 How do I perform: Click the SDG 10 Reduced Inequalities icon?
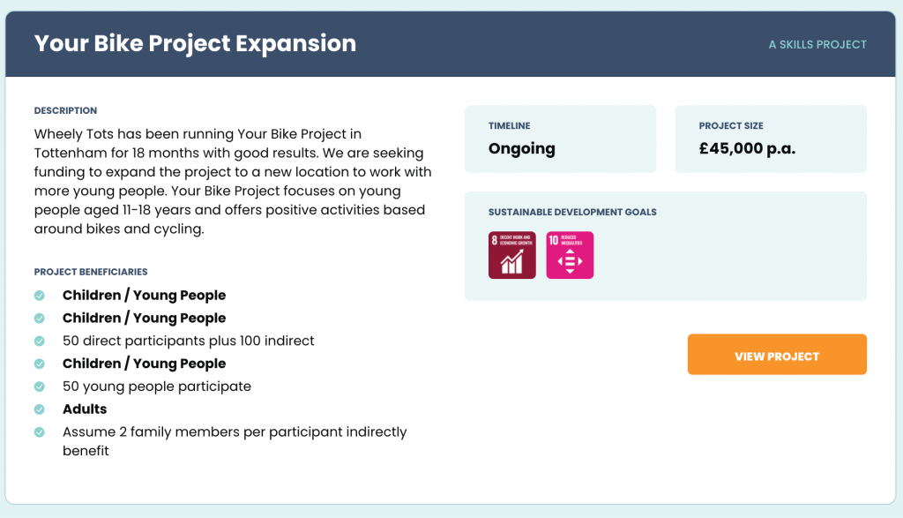(570, 255)
